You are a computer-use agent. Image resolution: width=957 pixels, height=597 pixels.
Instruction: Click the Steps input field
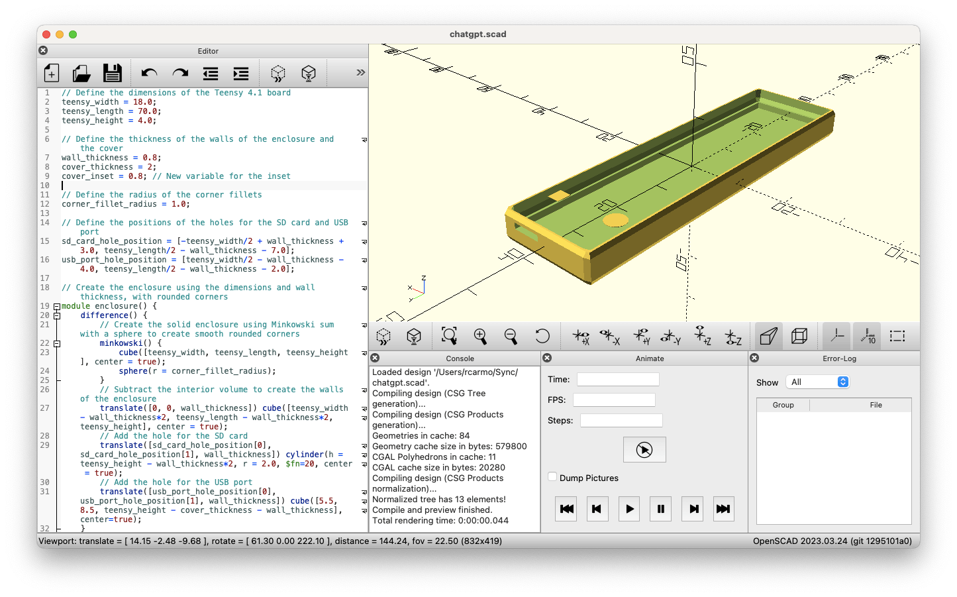(621, 420)
